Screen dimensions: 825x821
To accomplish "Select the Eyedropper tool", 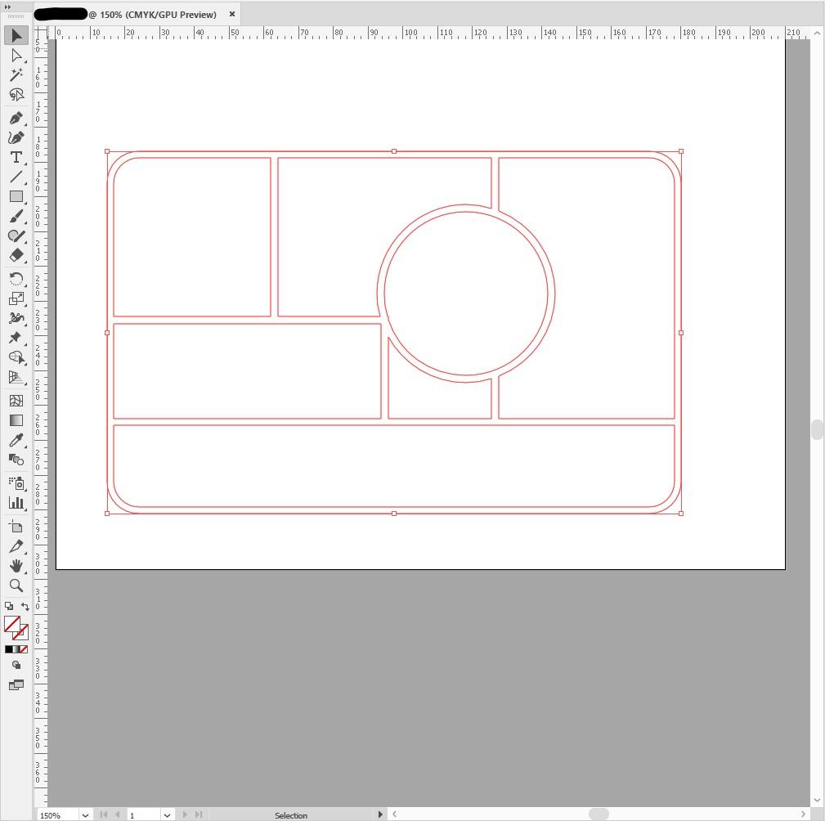I will pyautogui.click(x=16, y=440).
